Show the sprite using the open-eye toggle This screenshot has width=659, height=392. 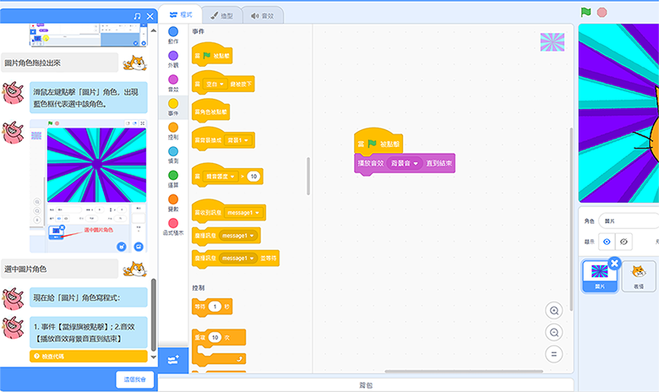click(x=606, y=241)
